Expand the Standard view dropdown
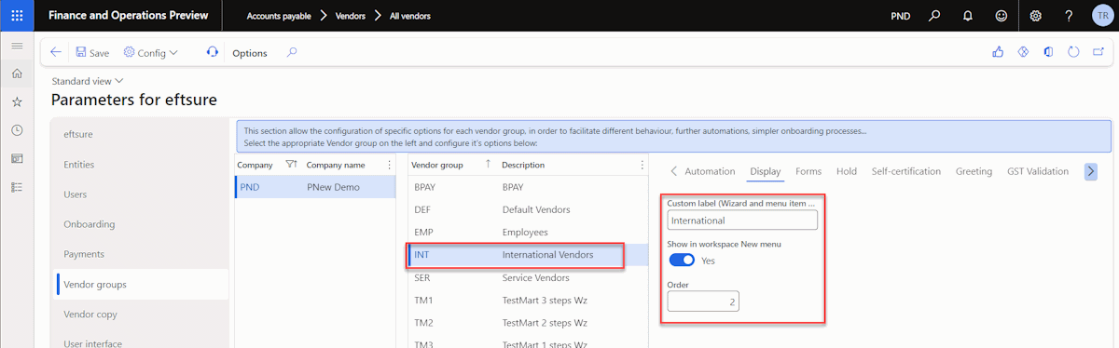This screenshot has height=348, width=1119. click(x=88, y=81)
